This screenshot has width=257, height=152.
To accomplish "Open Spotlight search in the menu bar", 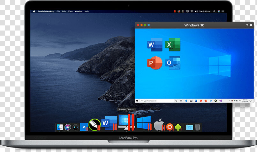I will click(215, 11).
